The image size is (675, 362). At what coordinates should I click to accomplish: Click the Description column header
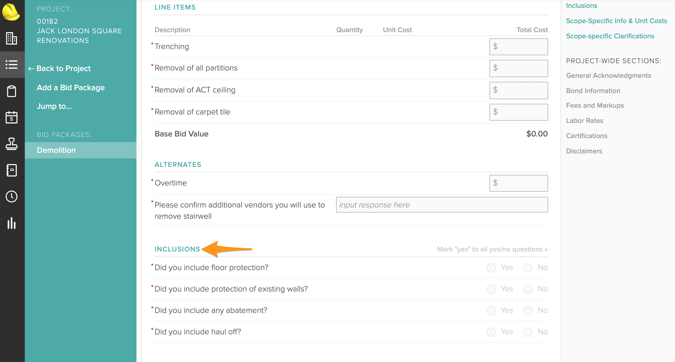[x=172, y=30]
